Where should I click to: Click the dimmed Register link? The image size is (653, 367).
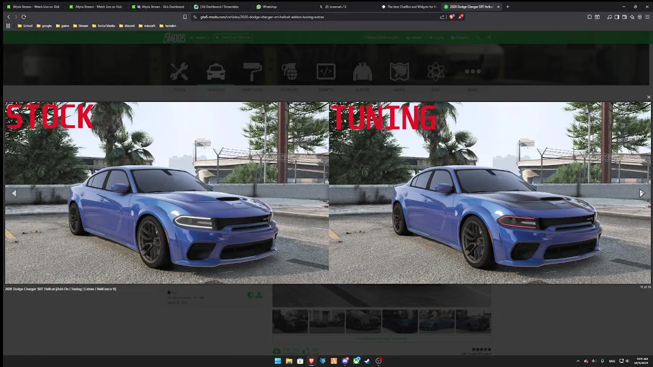460,38
